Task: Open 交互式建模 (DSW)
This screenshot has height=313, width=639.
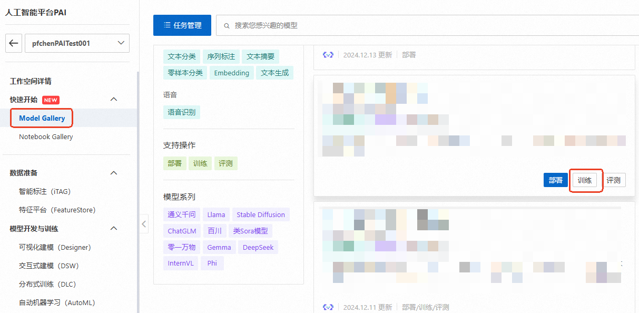Action: [48, 266]
